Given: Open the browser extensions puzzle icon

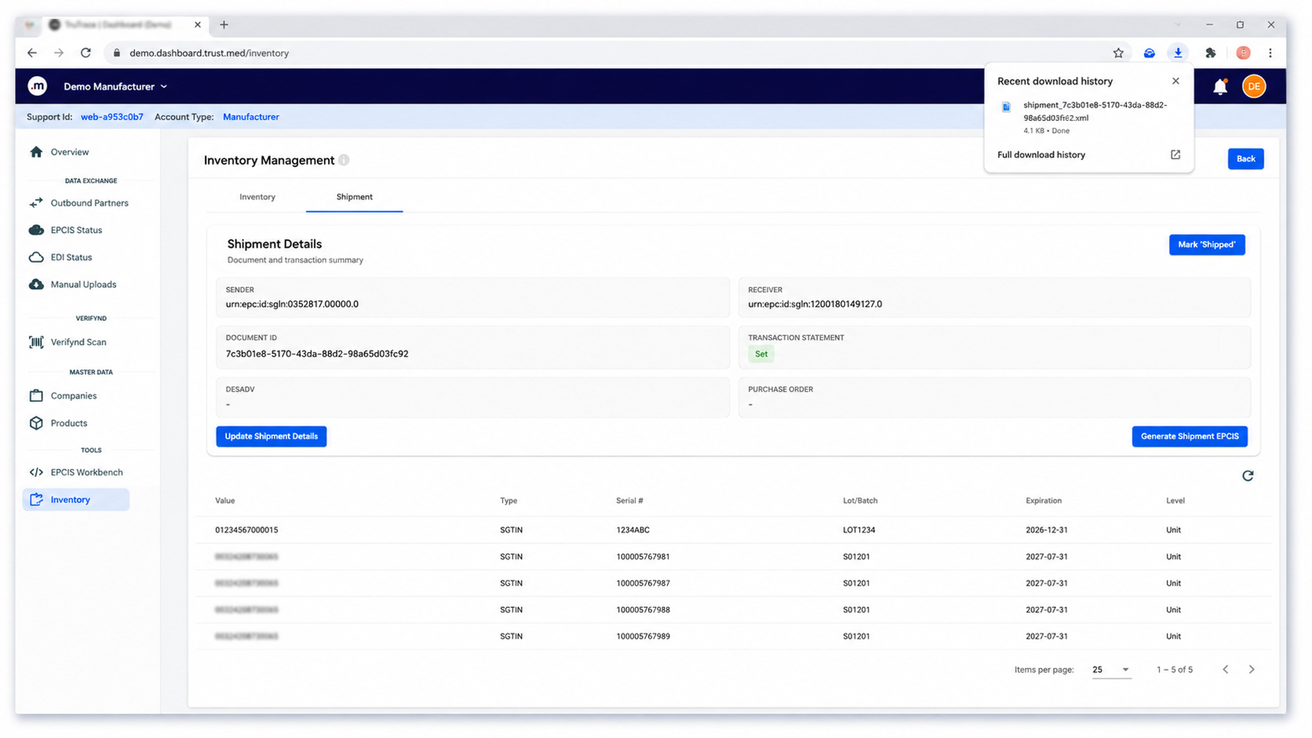Looking at the screenshot, I should coord(1211,53).
